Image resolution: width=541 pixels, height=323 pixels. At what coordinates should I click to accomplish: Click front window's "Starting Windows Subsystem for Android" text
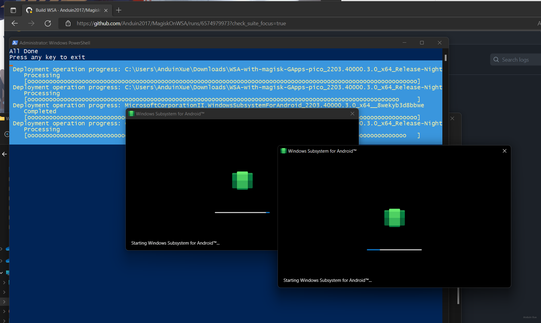point(327,280)
